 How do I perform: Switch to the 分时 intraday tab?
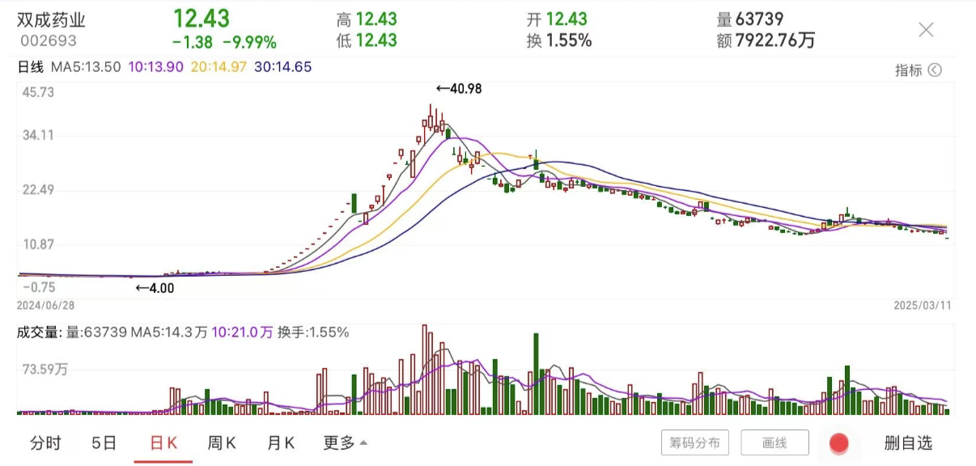tap(46, 443)
